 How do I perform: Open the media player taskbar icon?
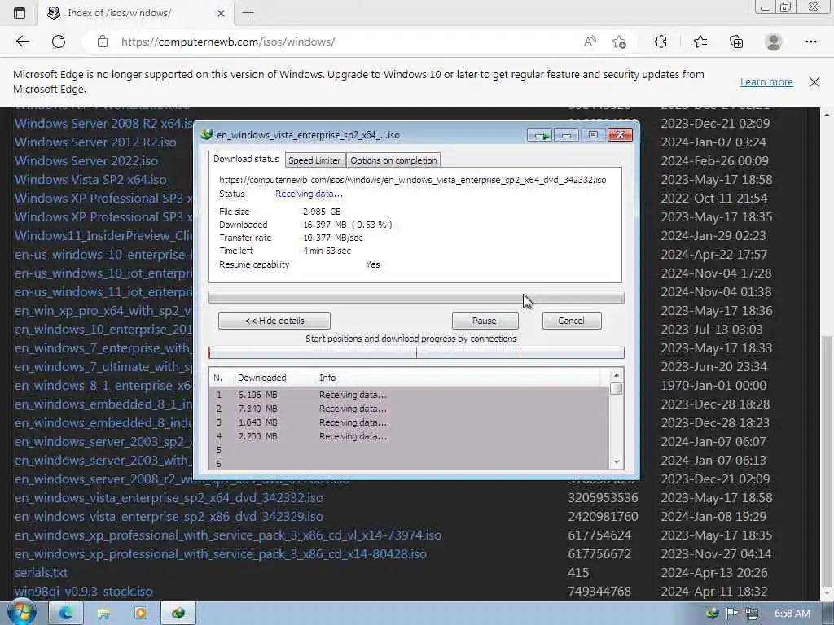click(x=140, y=614)
